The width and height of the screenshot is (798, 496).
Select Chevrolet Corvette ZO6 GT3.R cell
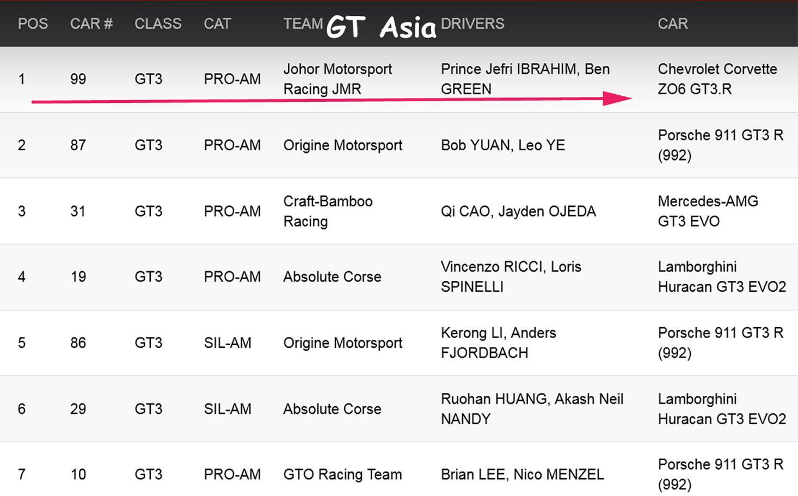(717, 79)
